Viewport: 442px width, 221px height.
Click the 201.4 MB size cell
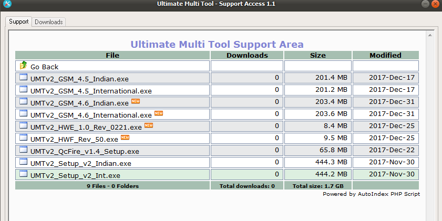(x=318, y=78)
